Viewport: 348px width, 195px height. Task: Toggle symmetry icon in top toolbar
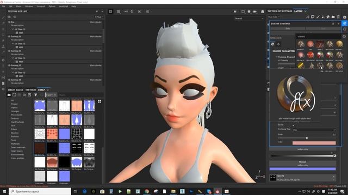click(126, 11)
